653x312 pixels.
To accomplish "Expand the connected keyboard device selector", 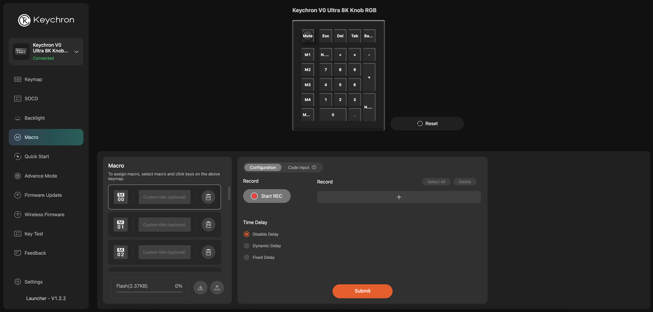I will pos(76,51).
